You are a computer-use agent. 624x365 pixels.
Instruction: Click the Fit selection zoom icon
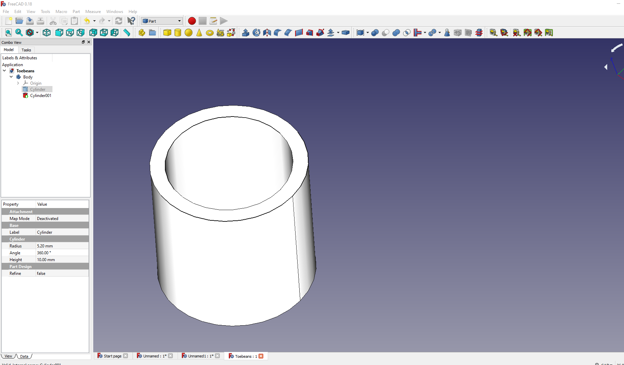(19, 33)
